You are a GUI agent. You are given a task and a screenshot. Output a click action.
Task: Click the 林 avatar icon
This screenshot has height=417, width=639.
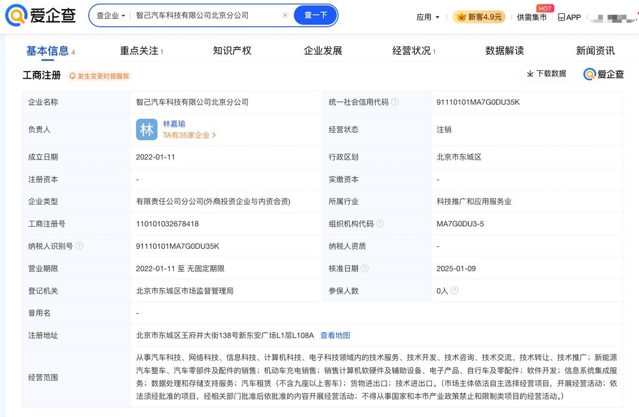[x=147, y=129]
